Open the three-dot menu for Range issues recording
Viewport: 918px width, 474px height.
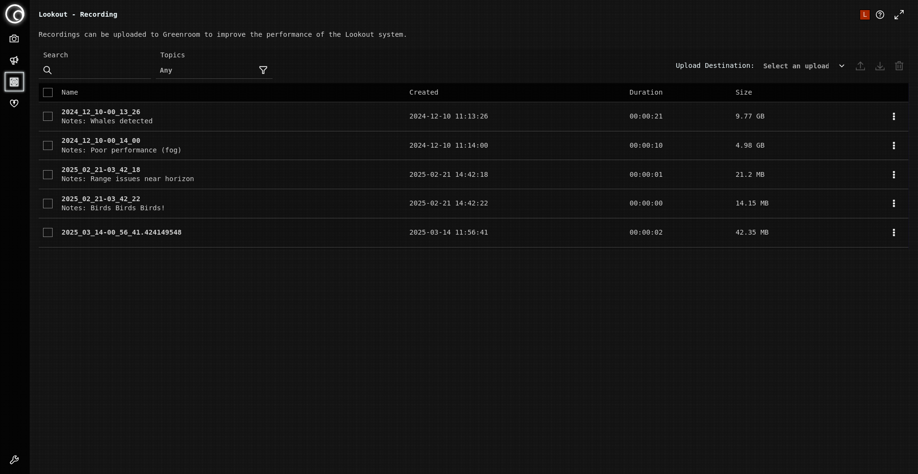coord(894,174)
